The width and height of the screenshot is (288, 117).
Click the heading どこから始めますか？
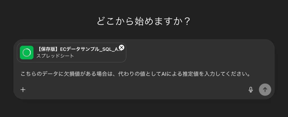pos(144,21)
